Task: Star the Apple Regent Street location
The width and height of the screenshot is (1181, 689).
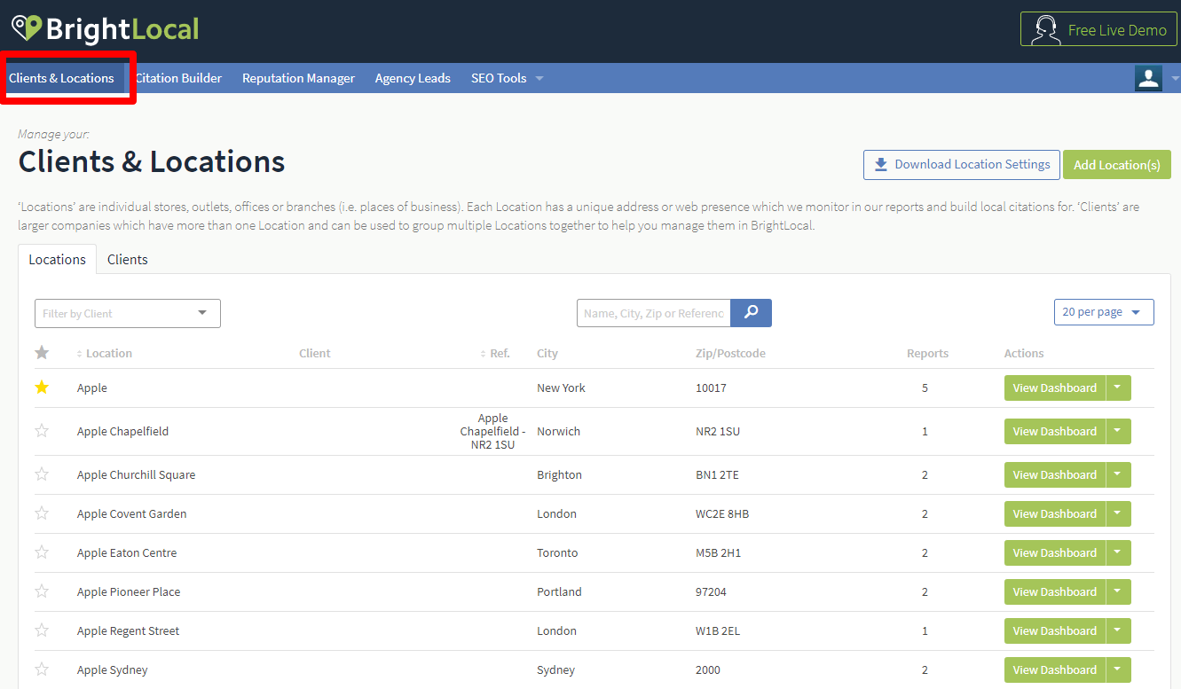Action: click(x=42, y=630)
